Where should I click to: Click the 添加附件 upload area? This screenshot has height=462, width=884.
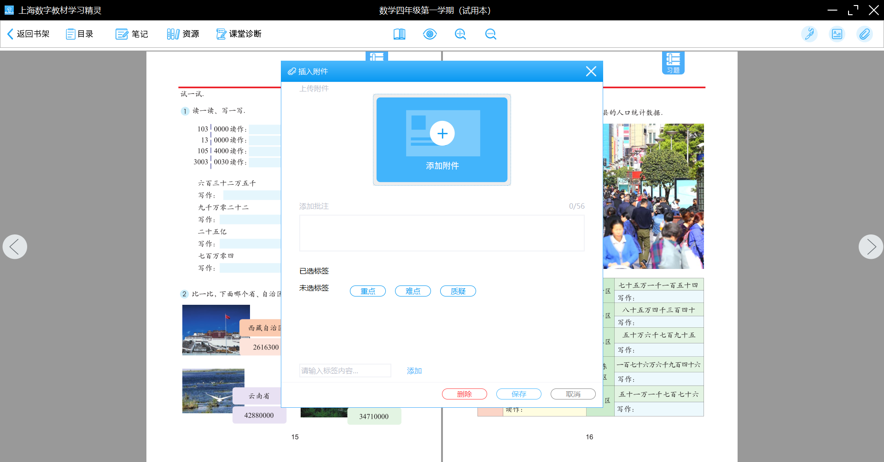pyautogui.click(x=442, y=140)
